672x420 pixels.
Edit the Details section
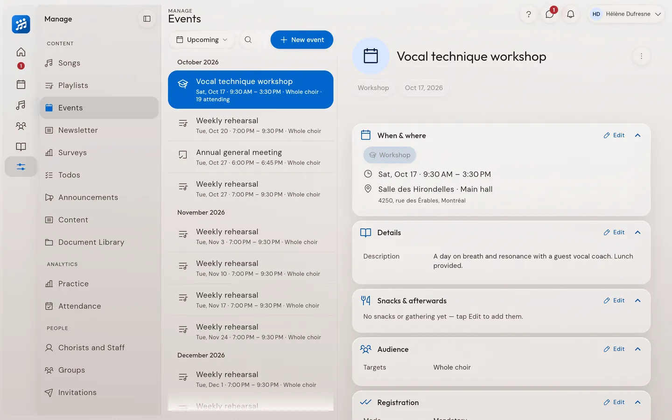pos(614,232)
